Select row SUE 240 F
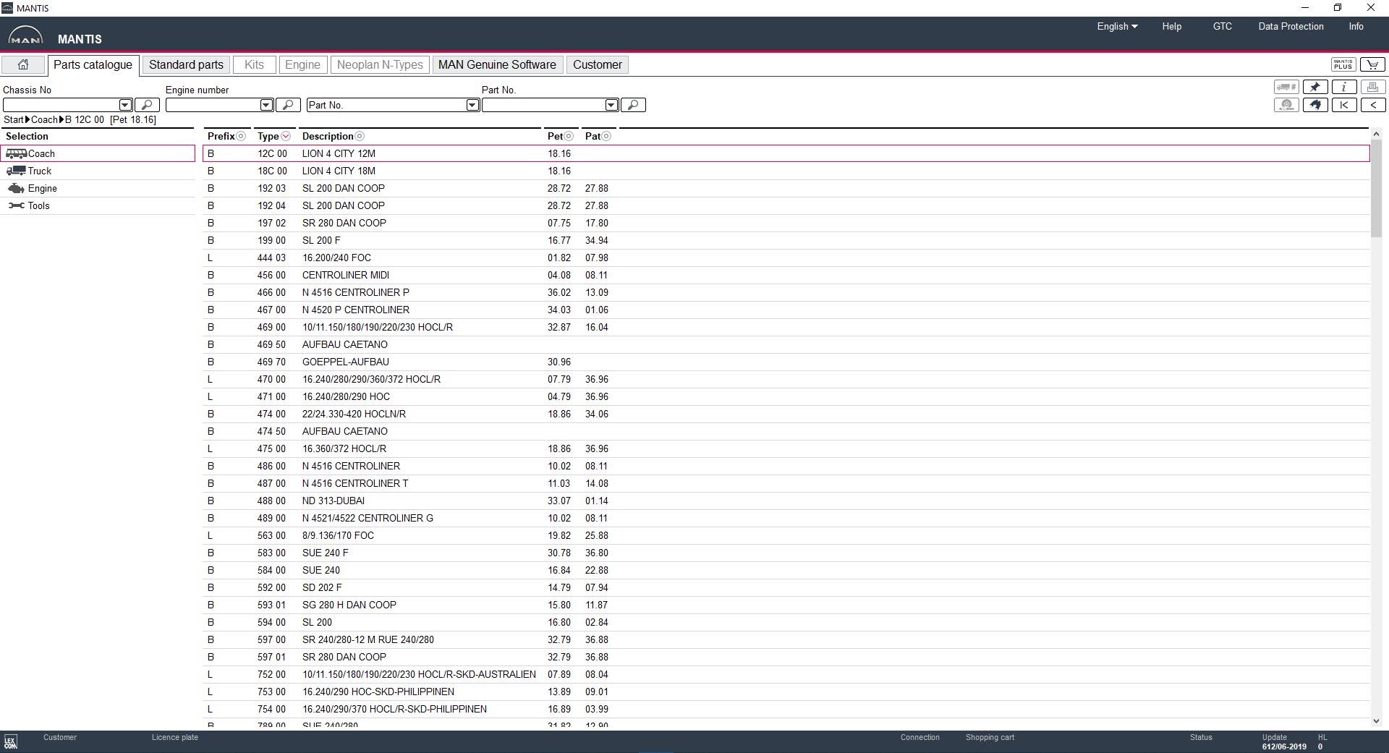1389x753 pixels. [786, 553]
